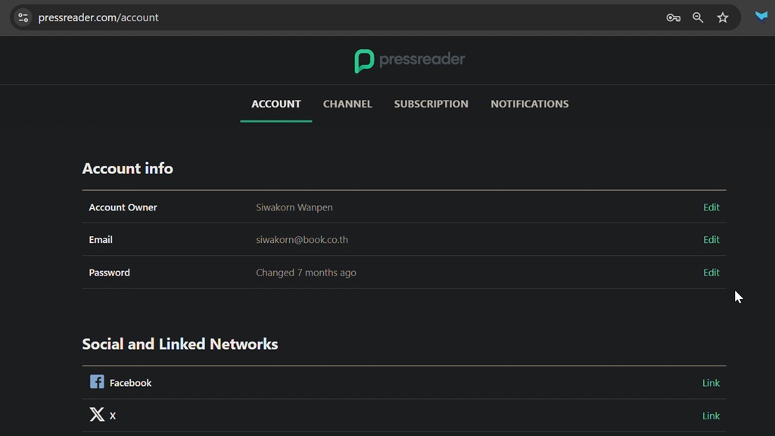
Task: Link the X account
Action: point(711,416)
